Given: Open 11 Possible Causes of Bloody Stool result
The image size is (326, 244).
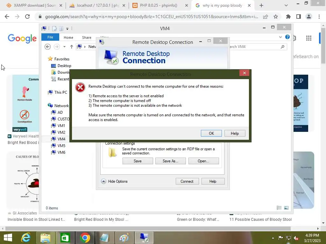Looking at the screenshot, I should 260,219.
